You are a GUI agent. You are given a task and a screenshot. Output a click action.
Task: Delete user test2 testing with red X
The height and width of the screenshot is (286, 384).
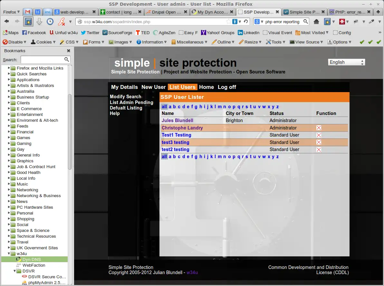(x=319, y=150)
